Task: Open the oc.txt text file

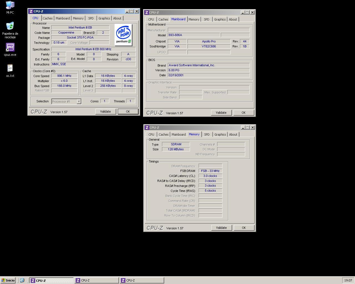Action: (x=10, y=70)
